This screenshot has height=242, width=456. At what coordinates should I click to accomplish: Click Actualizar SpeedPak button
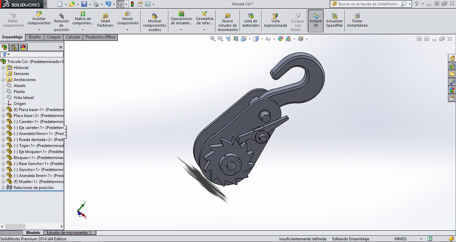point(334,21)
